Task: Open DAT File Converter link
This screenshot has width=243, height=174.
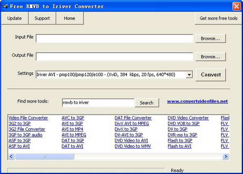Action: pos(133,118)
